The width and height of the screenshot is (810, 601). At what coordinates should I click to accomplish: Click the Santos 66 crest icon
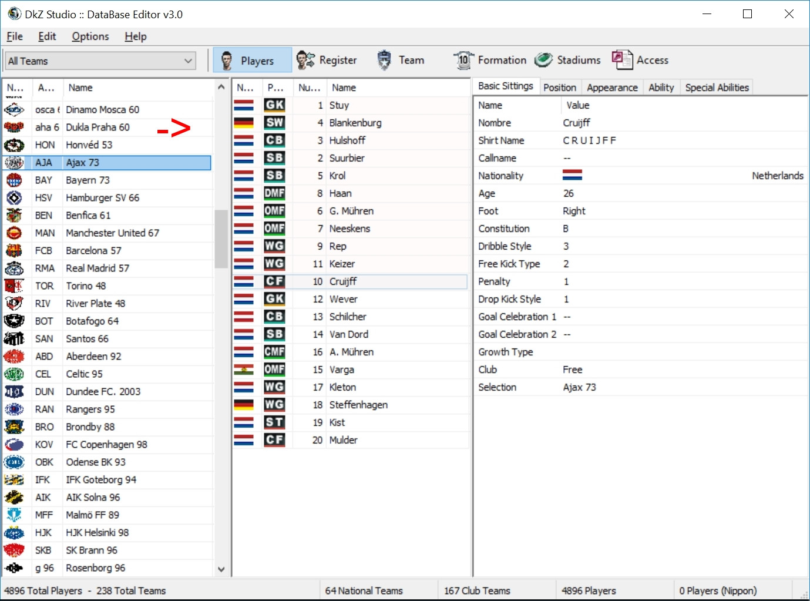point(14,339)
